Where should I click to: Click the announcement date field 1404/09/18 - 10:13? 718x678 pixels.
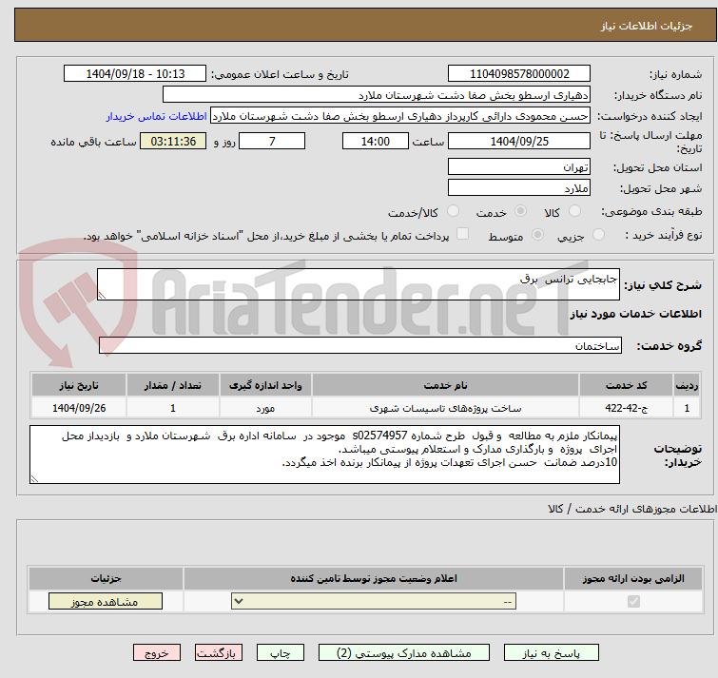coord(135,74)
